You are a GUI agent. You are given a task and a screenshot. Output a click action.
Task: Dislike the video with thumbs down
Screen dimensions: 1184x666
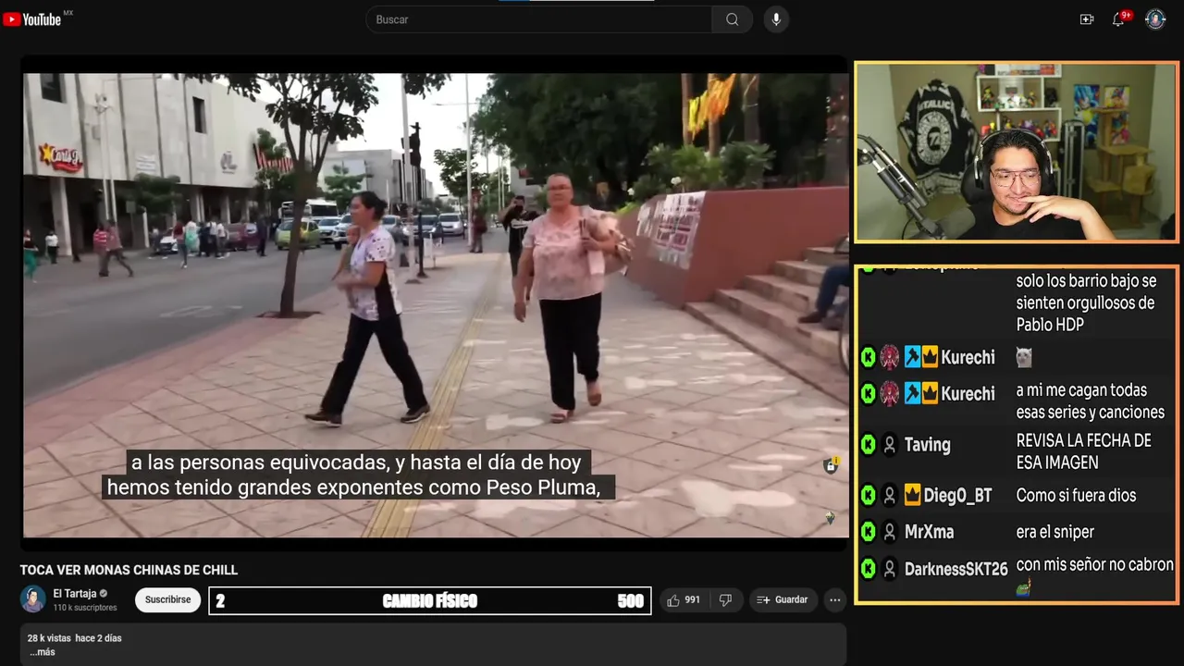point(725,600)
